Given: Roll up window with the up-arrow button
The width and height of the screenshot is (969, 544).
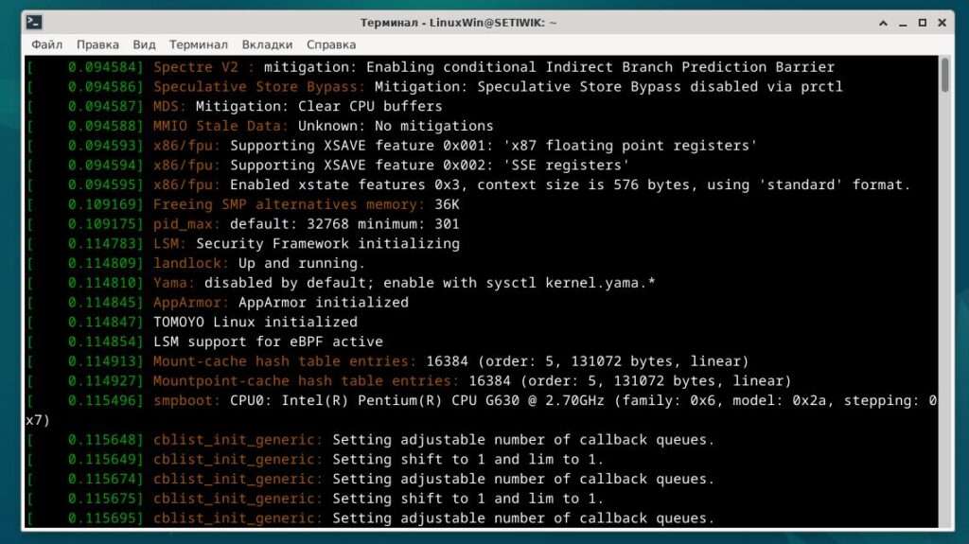Looking at the screenshot, I should (883, 23).
